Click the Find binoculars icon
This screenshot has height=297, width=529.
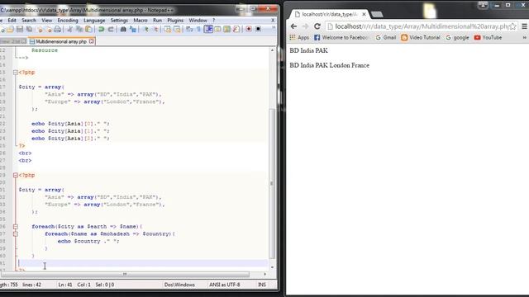[123, 30]
